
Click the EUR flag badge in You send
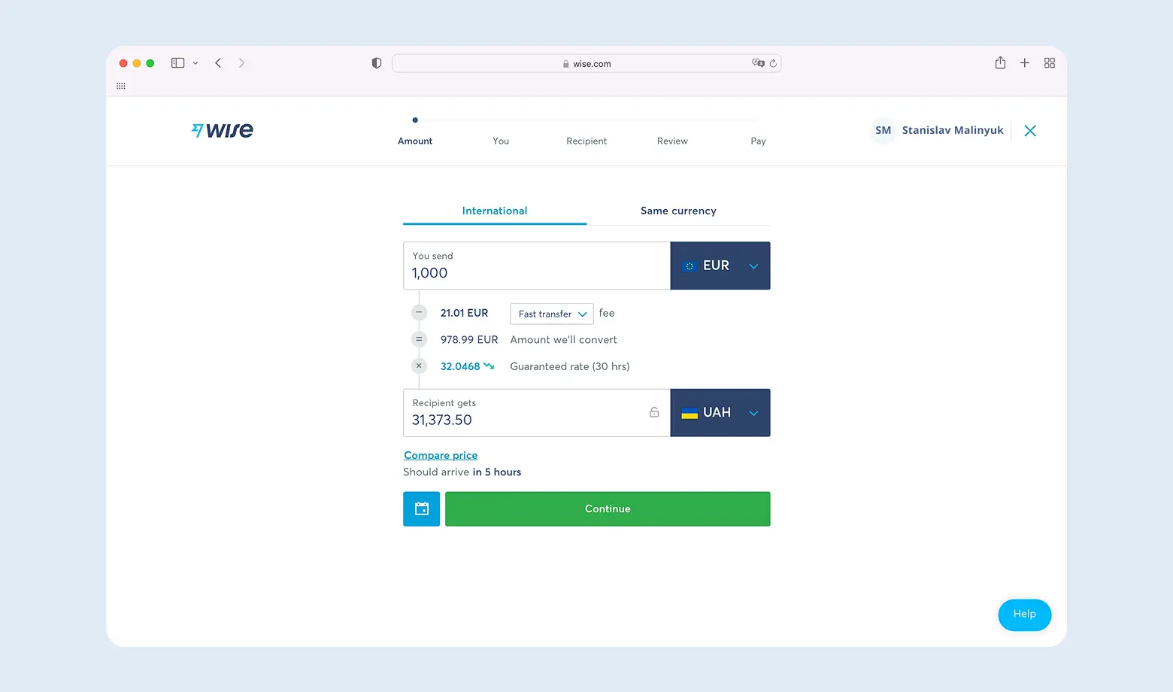pos(689,266)
